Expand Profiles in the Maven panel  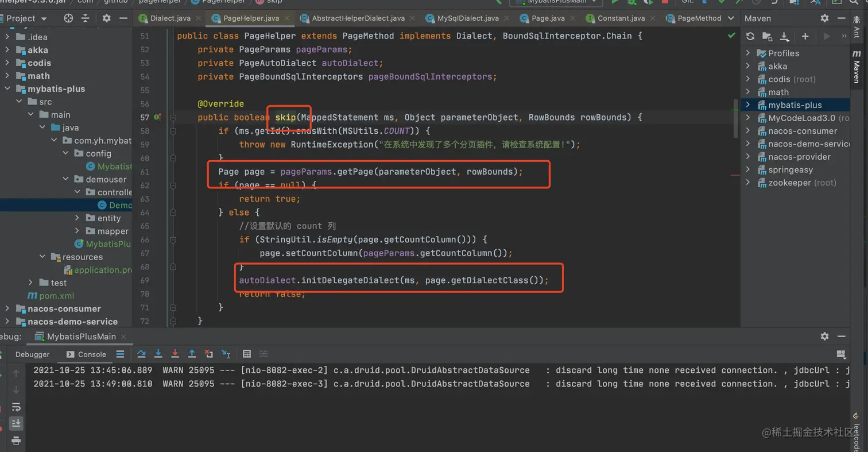tap(748, 53)
